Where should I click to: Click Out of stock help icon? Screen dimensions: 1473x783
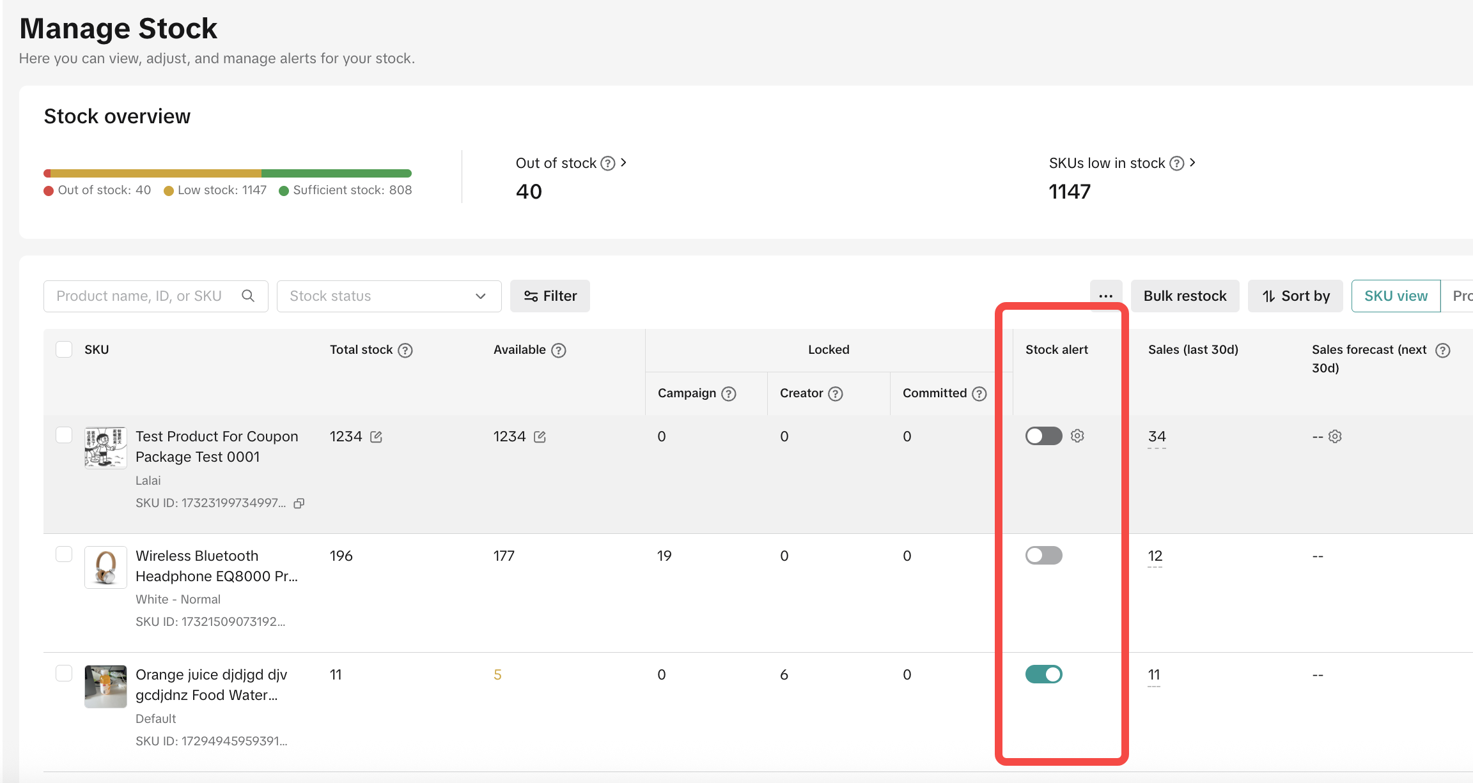608,163
